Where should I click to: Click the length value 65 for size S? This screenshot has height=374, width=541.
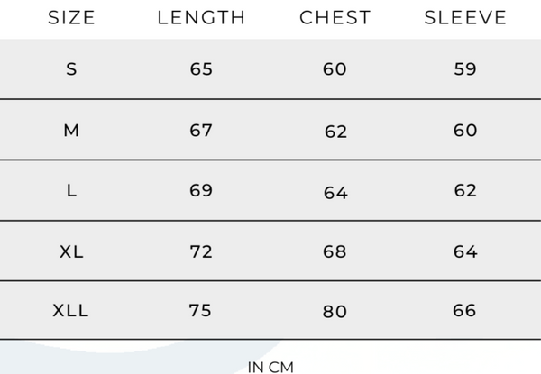pyautogui.click(x=201, y=69)
